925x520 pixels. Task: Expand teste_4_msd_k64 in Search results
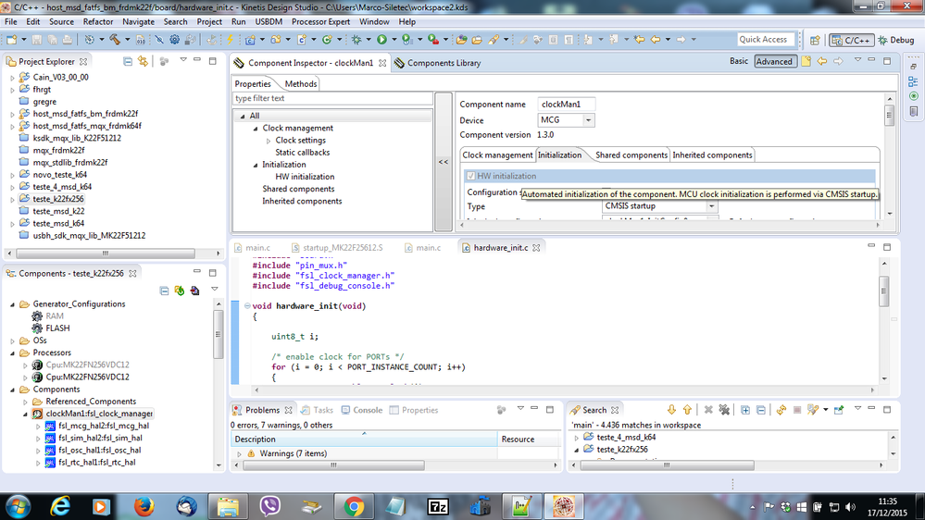[576, 438]
